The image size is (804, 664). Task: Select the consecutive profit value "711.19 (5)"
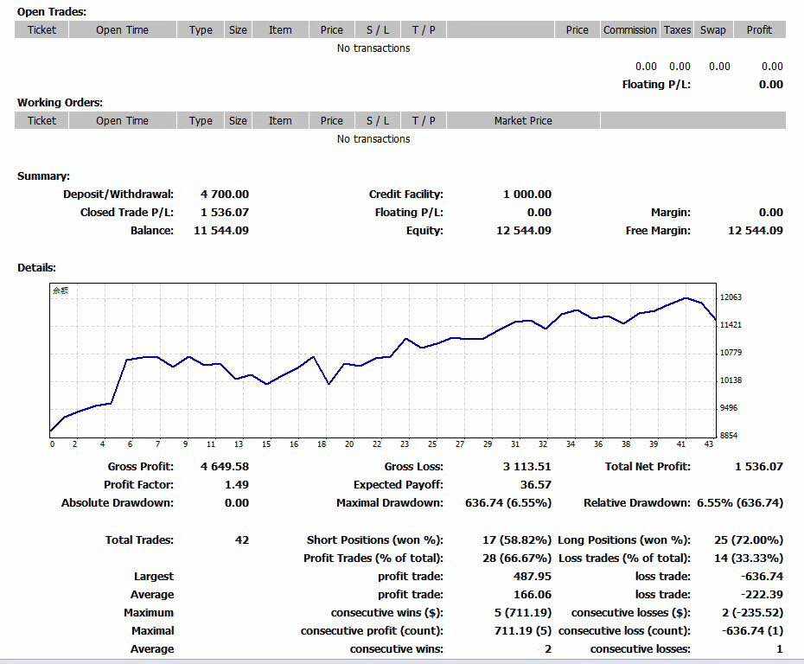[523, 630]
